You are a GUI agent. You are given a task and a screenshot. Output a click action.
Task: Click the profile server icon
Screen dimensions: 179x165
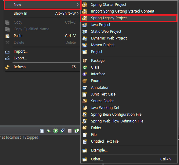pyautogui.click(x=63, y=131)
